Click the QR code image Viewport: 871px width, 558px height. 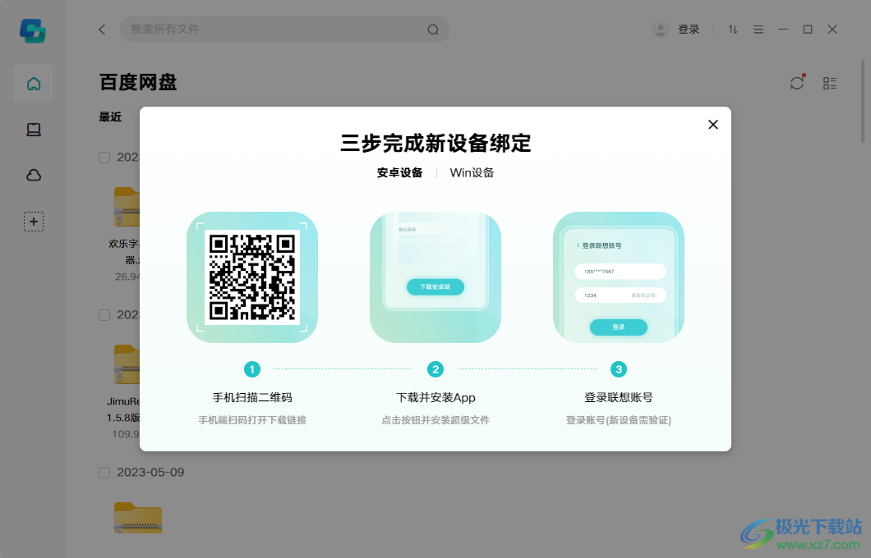(x=252, y=277)
